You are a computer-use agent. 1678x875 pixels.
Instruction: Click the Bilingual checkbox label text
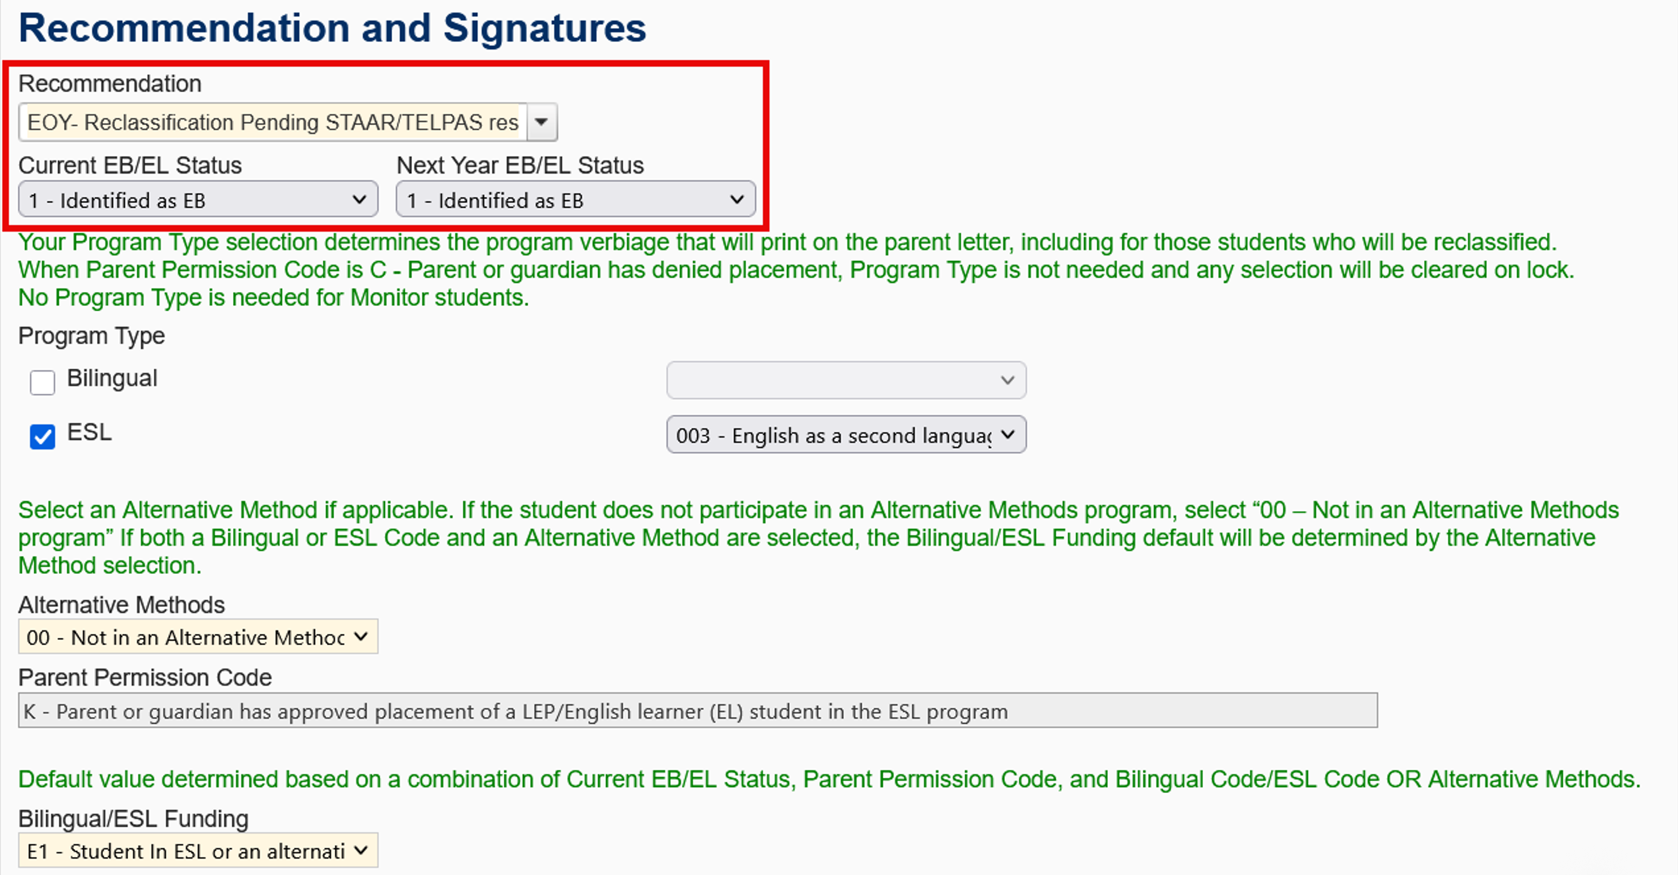click(x=112, y=378)
